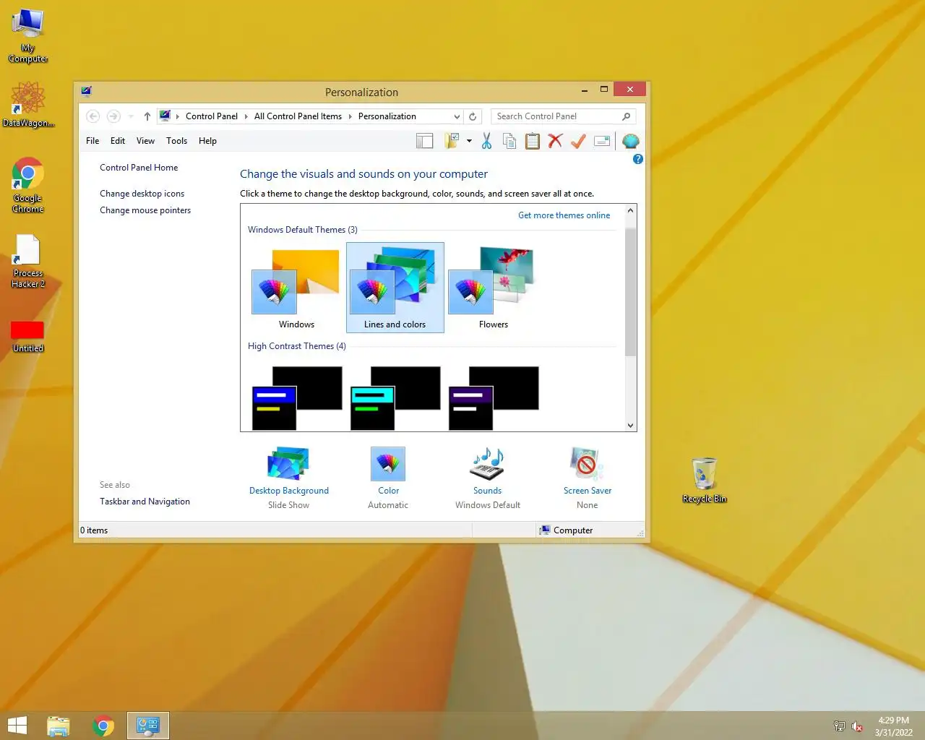Click the Windows Start button
Viewport: 925px width, 740px height.
coord(17,726)
